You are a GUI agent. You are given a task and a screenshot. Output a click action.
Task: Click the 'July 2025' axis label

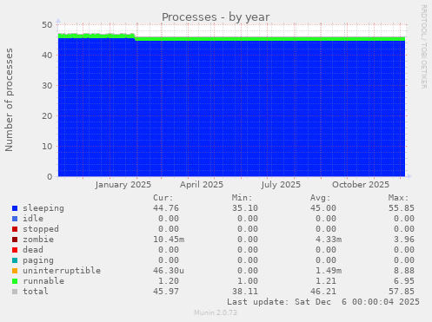tap(281, 185)
